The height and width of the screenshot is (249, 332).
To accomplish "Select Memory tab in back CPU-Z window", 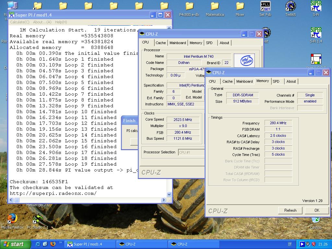I will [x=196, y=43].
